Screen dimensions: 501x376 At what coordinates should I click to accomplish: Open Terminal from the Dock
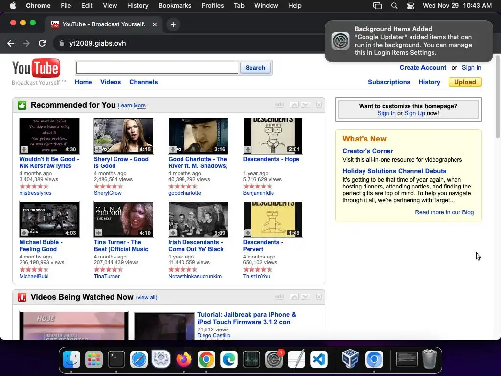pos(116,359)
